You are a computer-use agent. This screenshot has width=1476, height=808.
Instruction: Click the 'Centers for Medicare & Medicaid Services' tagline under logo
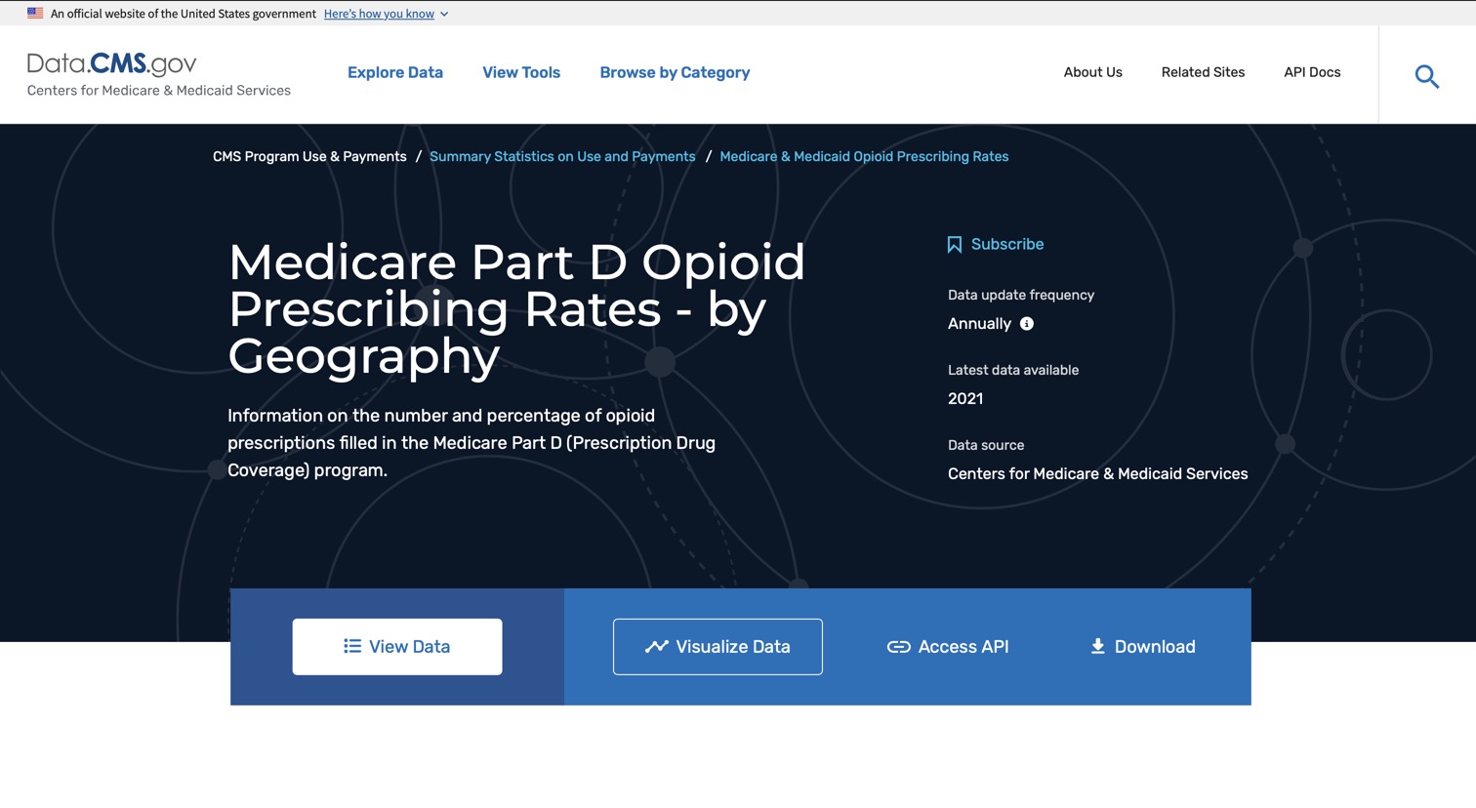point(159,90)
